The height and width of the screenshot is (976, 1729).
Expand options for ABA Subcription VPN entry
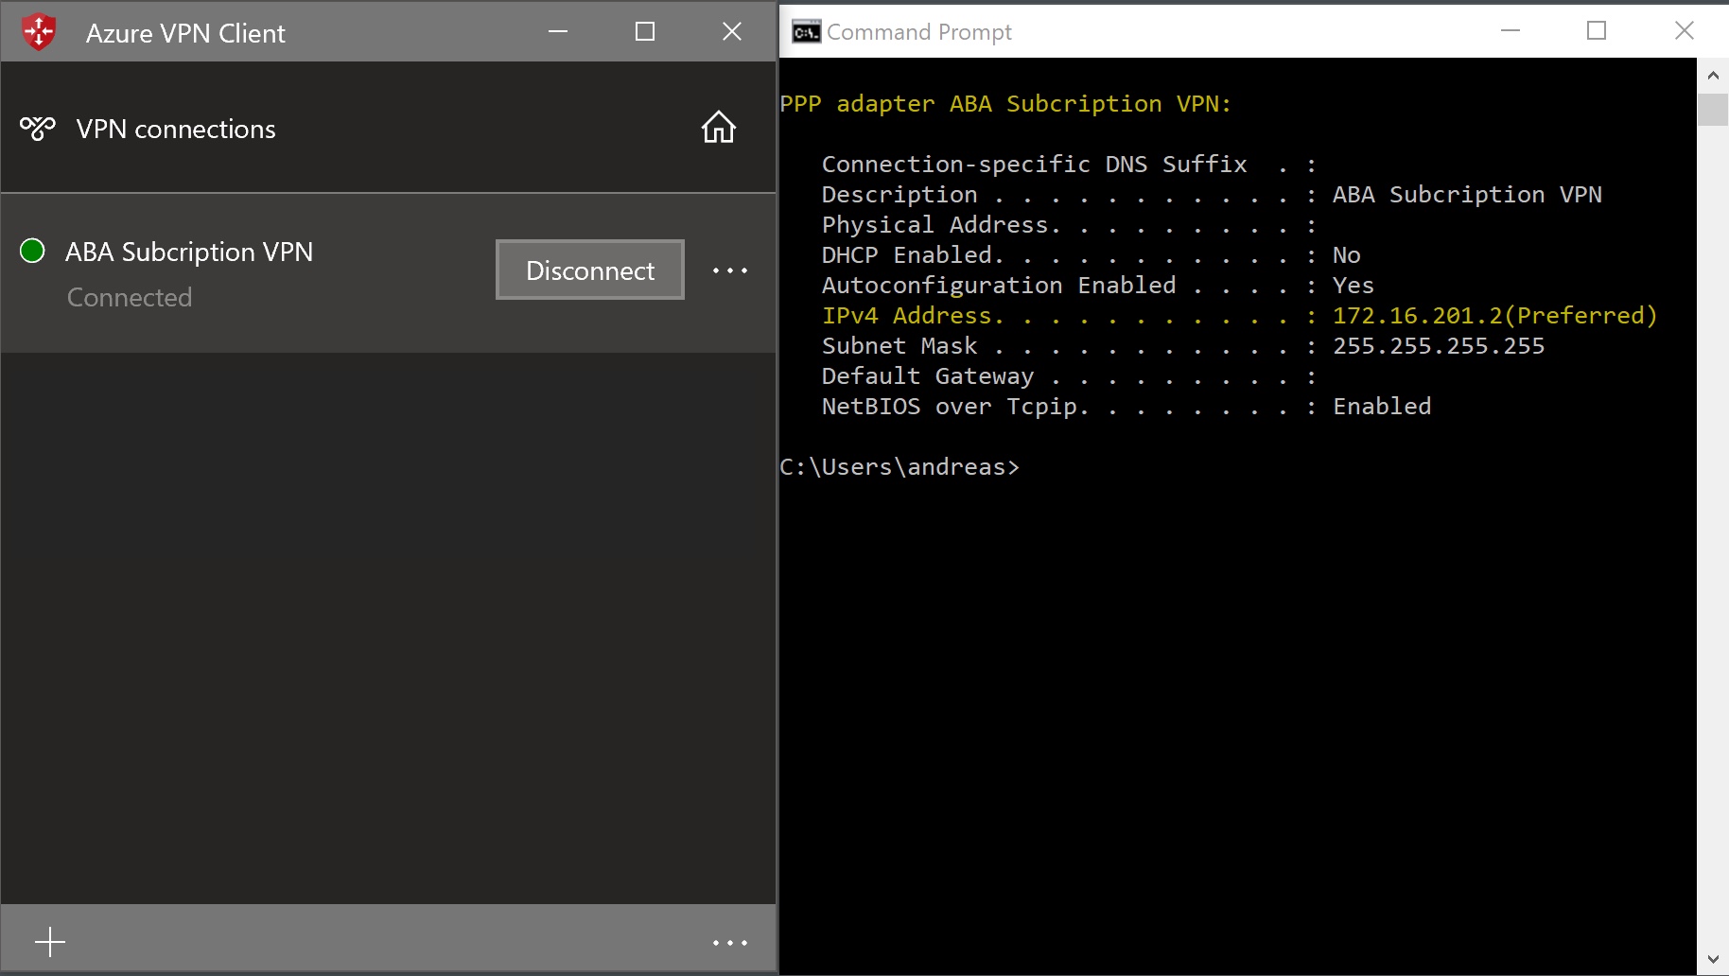point(729,270)
